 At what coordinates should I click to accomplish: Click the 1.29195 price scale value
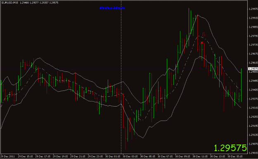coord(253,126)
